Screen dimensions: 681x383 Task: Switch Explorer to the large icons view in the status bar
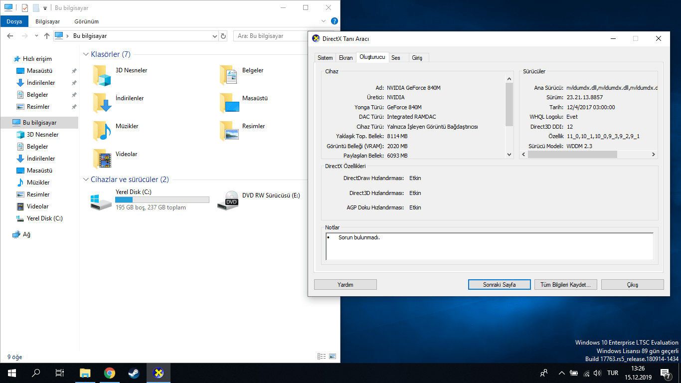pos(333,357)
